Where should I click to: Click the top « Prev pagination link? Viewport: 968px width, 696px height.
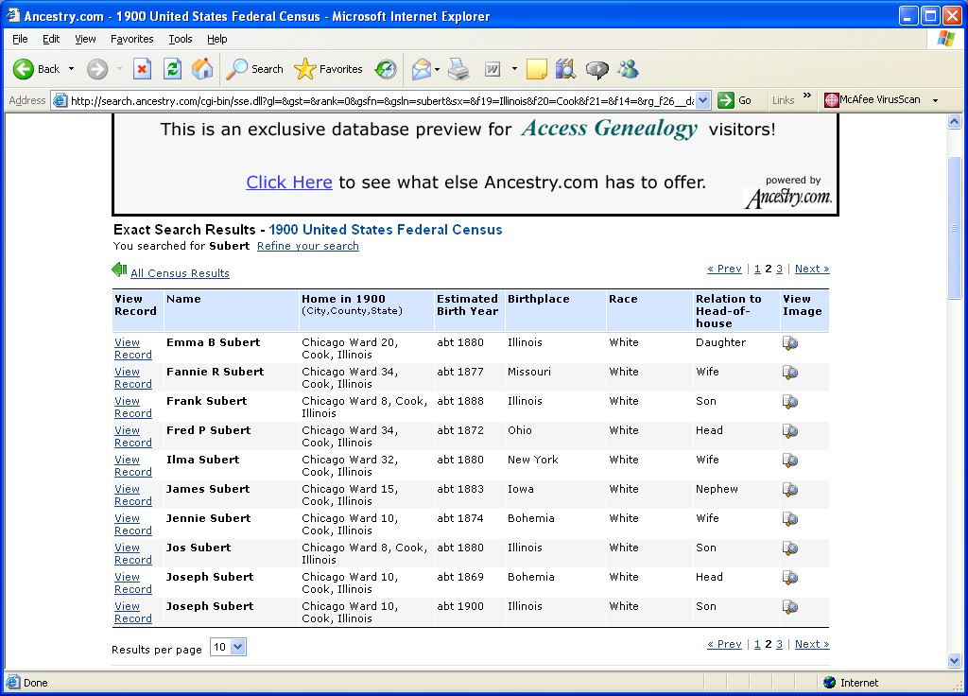click(724, 269)
